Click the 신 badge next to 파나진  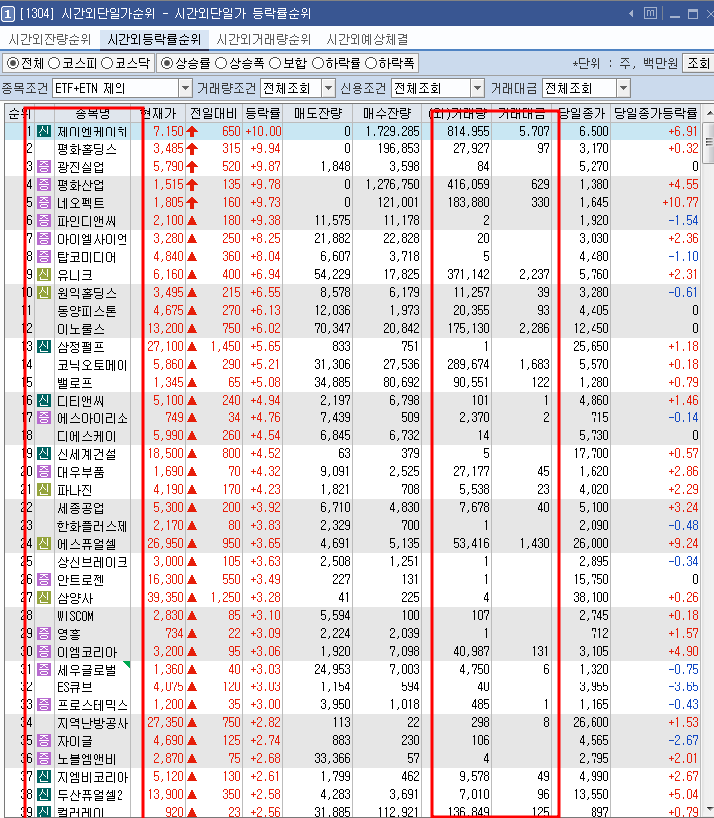(x=44, y=489)
